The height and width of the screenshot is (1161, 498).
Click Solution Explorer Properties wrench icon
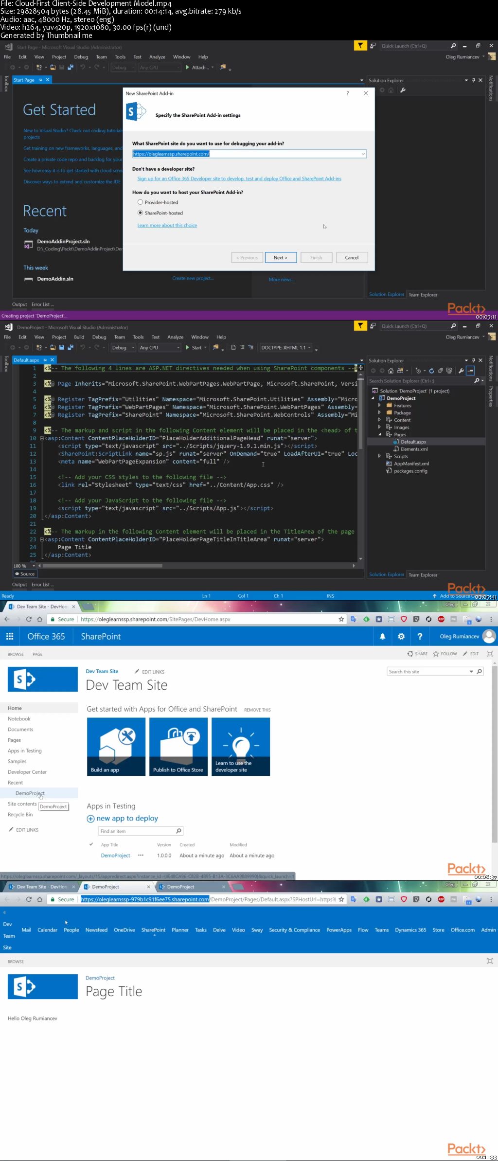click(461, 371)
